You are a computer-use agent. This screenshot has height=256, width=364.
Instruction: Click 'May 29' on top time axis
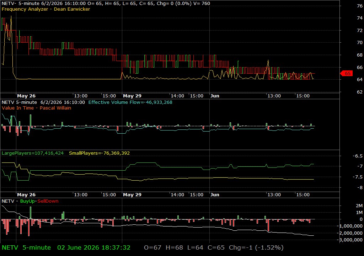[x=132, y=96]
